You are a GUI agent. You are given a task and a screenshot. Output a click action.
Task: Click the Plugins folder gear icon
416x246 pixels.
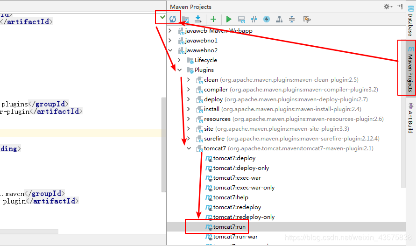(190, 70)
